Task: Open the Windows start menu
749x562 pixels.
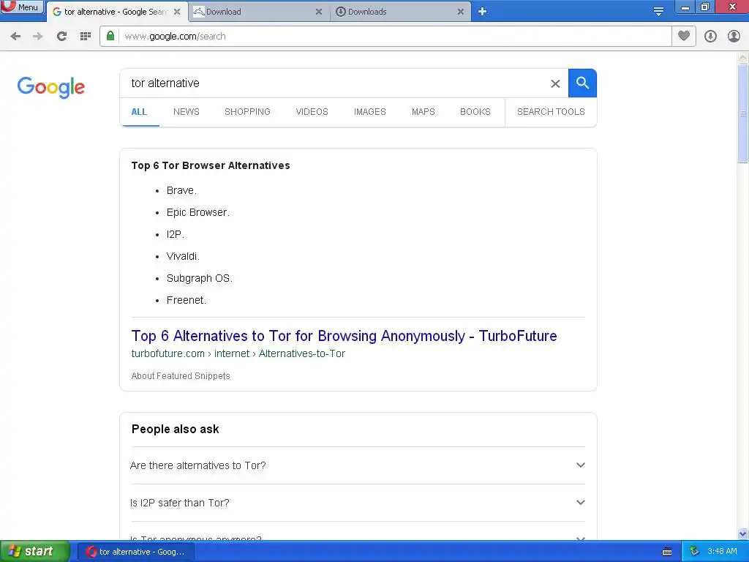Action: [x=34, y=552]
